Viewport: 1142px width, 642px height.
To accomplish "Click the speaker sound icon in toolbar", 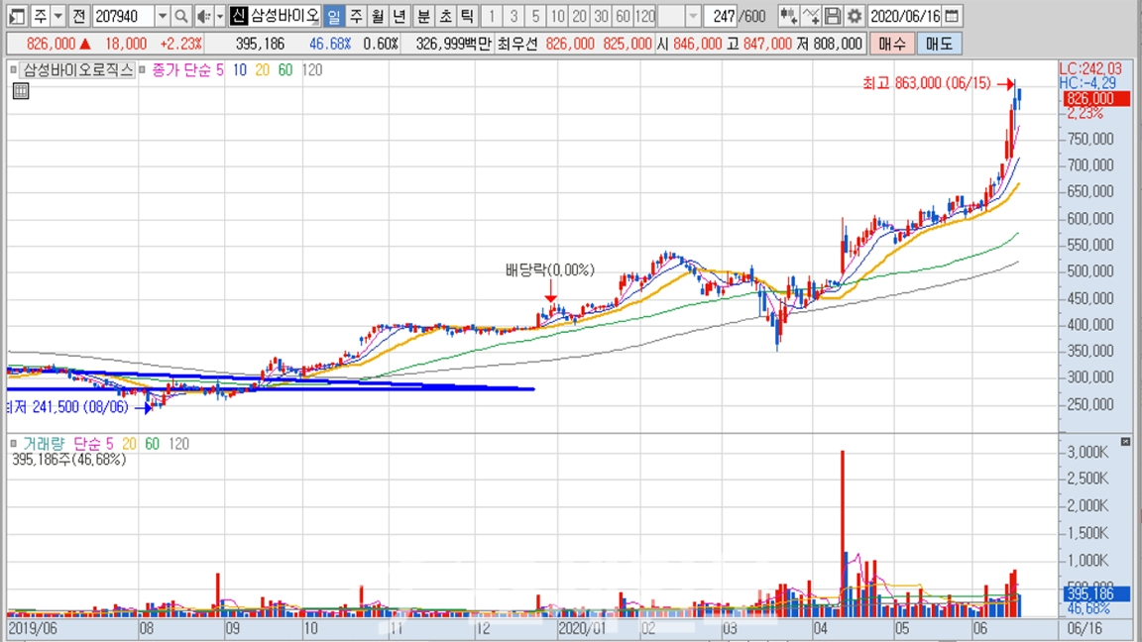I will [x=203, y=16].
